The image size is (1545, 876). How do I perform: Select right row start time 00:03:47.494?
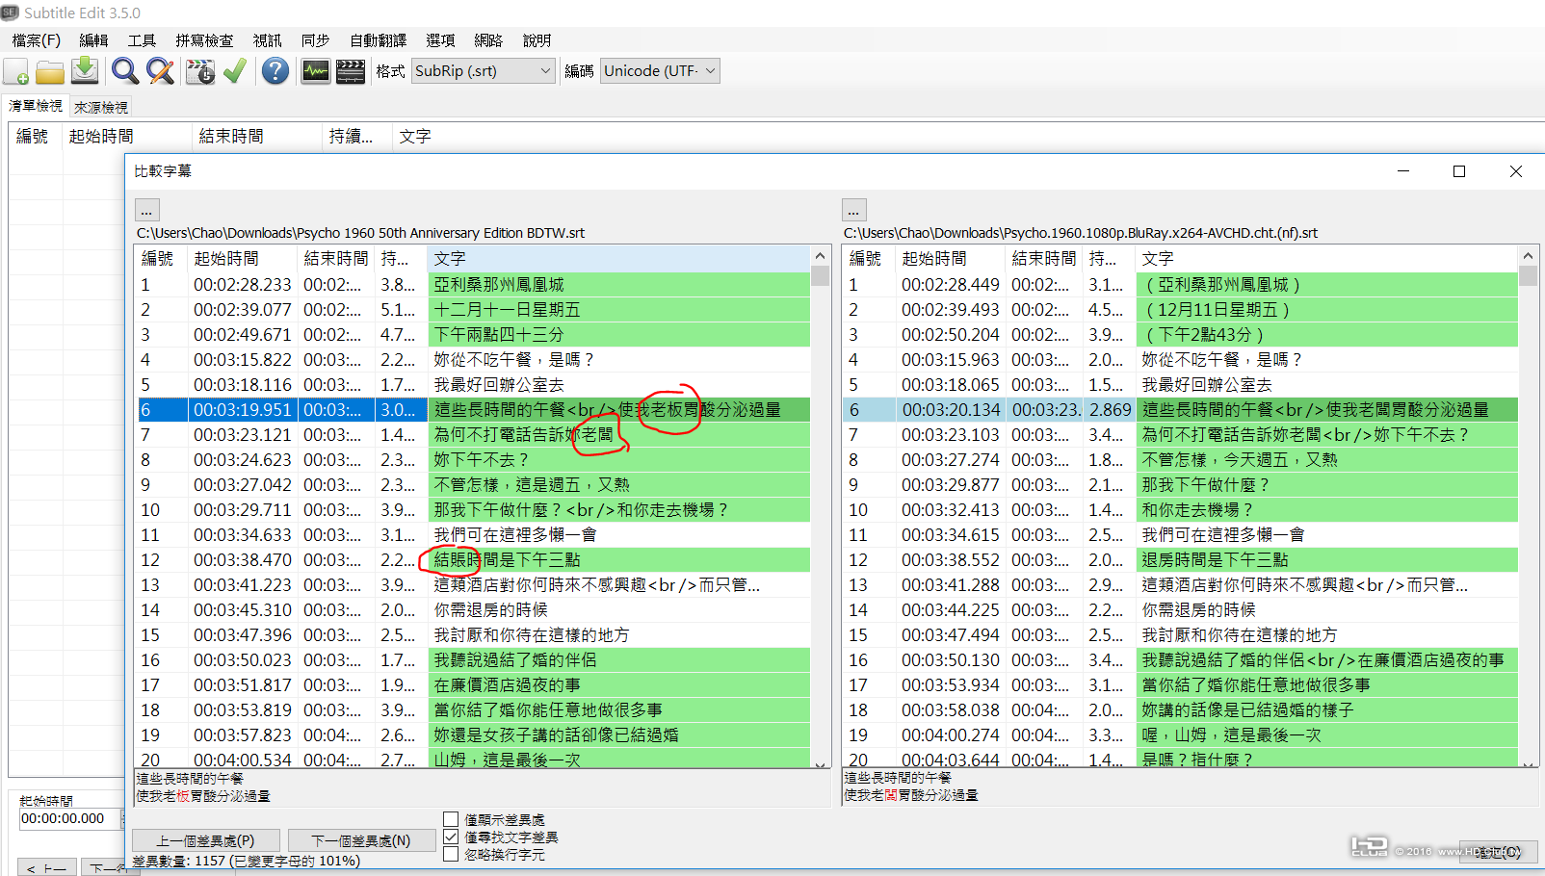pos(951,635)
